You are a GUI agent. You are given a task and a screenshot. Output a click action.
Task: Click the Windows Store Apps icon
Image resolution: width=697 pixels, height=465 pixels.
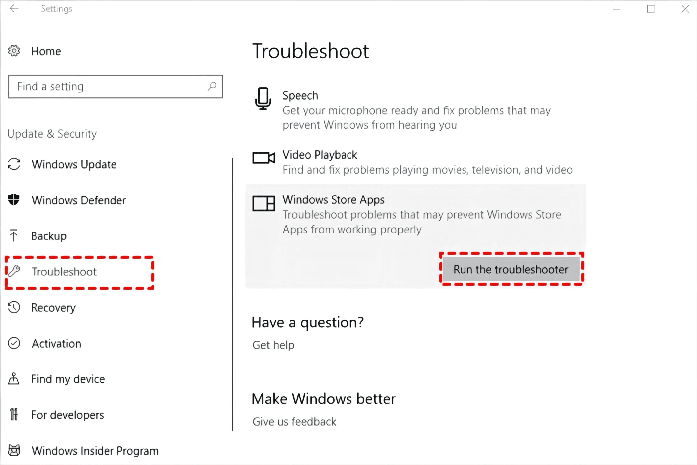click(263, 203)
